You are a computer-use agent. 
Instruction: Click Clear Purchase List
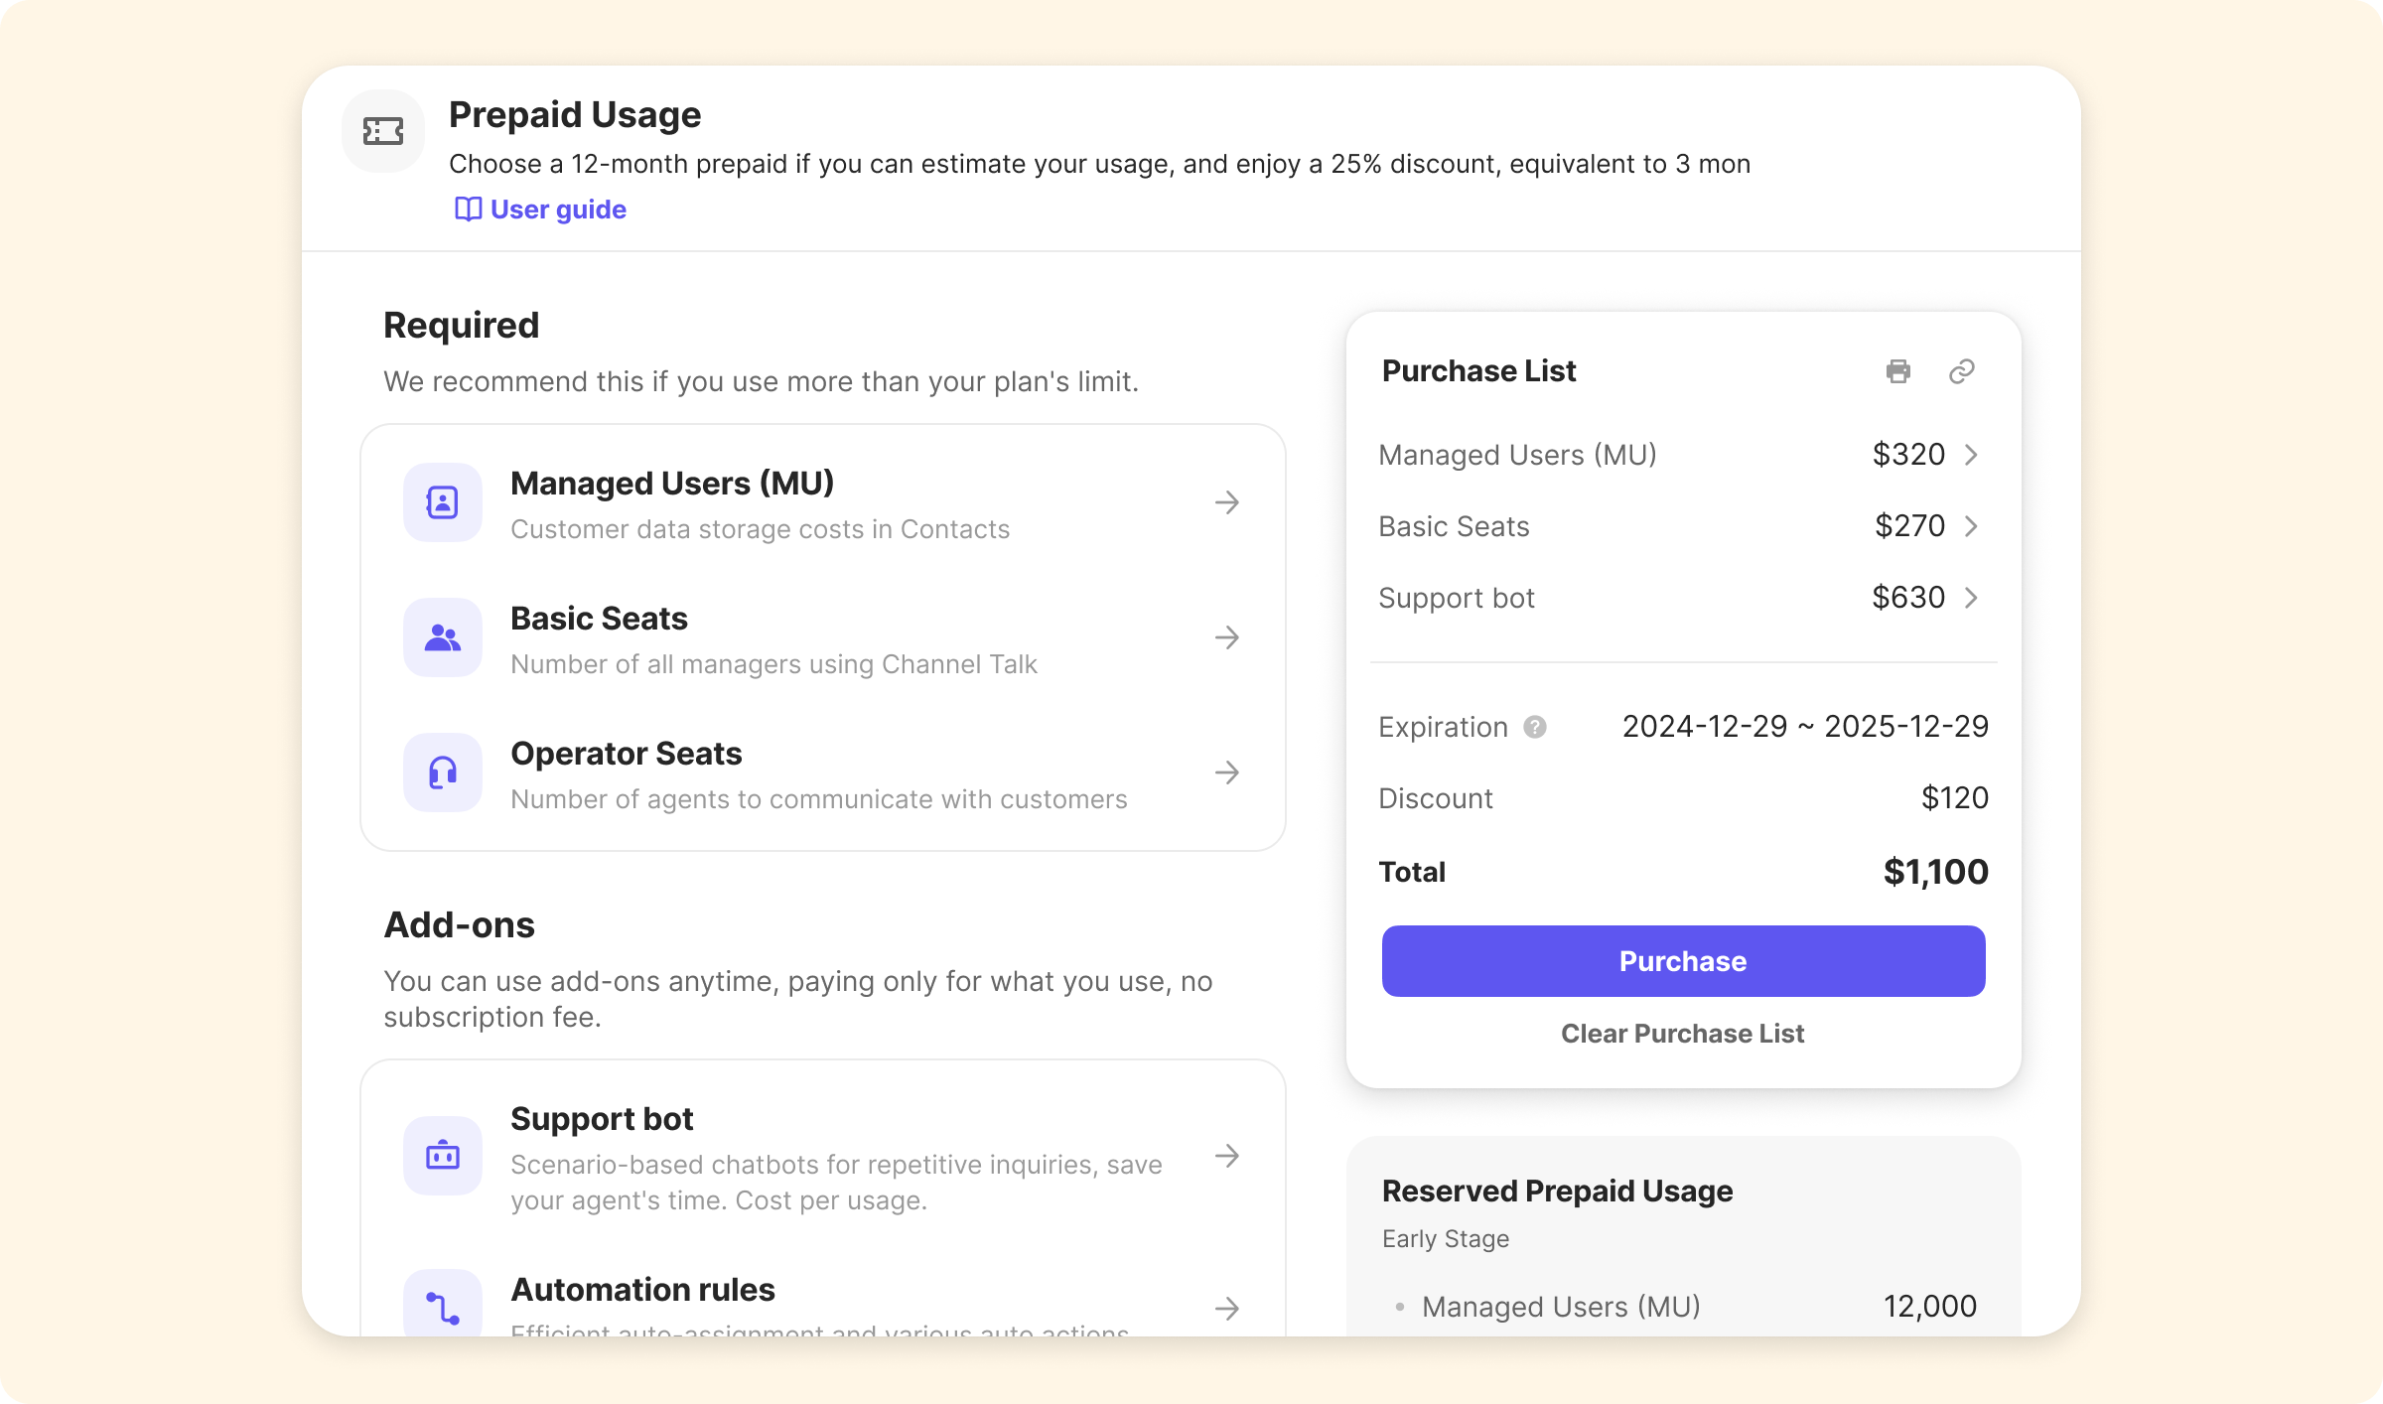[1682, 1034]
